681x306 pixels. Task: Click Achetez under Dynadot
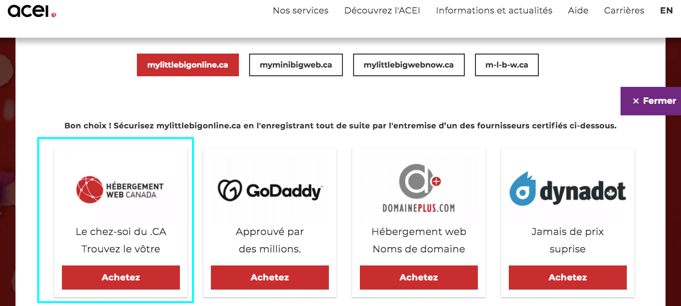click(x=568, y=278)
